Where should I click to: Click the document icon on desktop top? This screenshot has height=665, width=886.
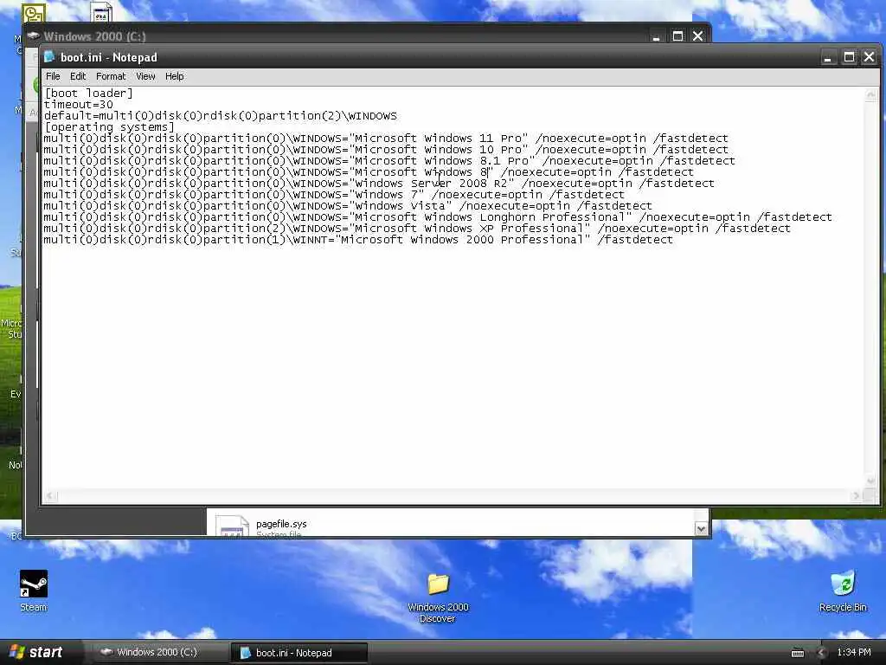[x=101, y=12]
